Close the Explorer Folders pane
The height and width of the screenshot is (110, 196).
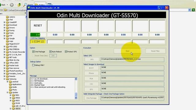(25, 13)
